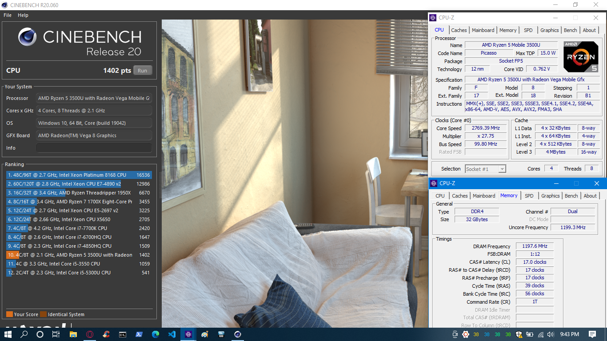
Task: Launch Microsoft Edge from the taskbar
Action: pyautogui.click(x=155, y=334)
